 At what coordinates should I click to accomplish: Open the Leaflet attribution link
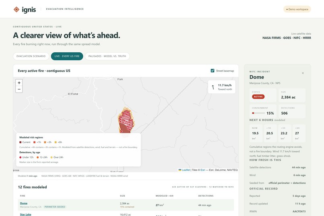pyautogui.click(x=186, y=170)
